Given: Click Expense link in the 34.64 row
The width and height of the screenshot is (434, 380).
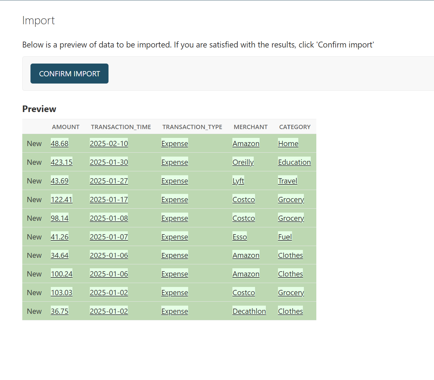Looking at the screenshot, I should click(x=175, y=255).
